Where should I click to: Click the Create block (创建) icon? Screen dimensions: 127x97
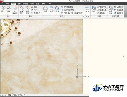9,8
